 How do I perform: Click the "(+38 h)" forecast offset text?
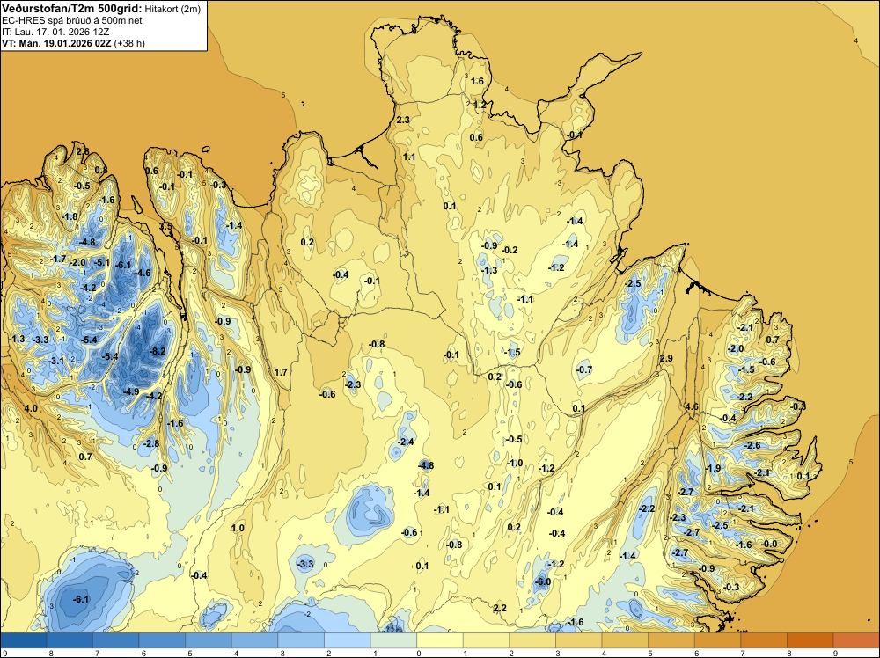click(x=129, y=43)
